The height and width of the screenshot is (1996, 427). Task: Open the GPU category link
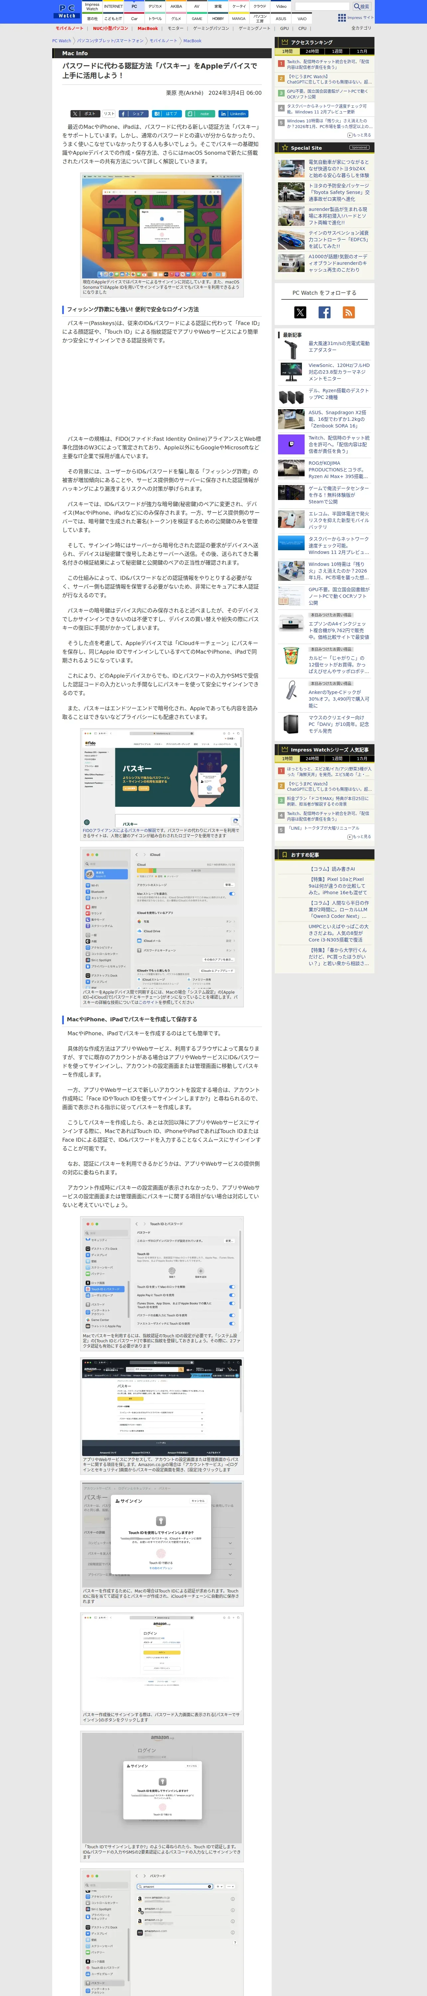pyautogui.click(x=284, y=28)
